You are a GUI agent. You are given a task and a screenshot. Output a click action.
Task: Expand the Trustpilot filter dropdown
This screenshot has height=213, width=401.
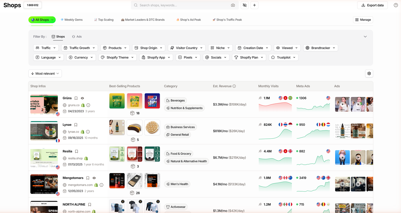coord(283,57)
